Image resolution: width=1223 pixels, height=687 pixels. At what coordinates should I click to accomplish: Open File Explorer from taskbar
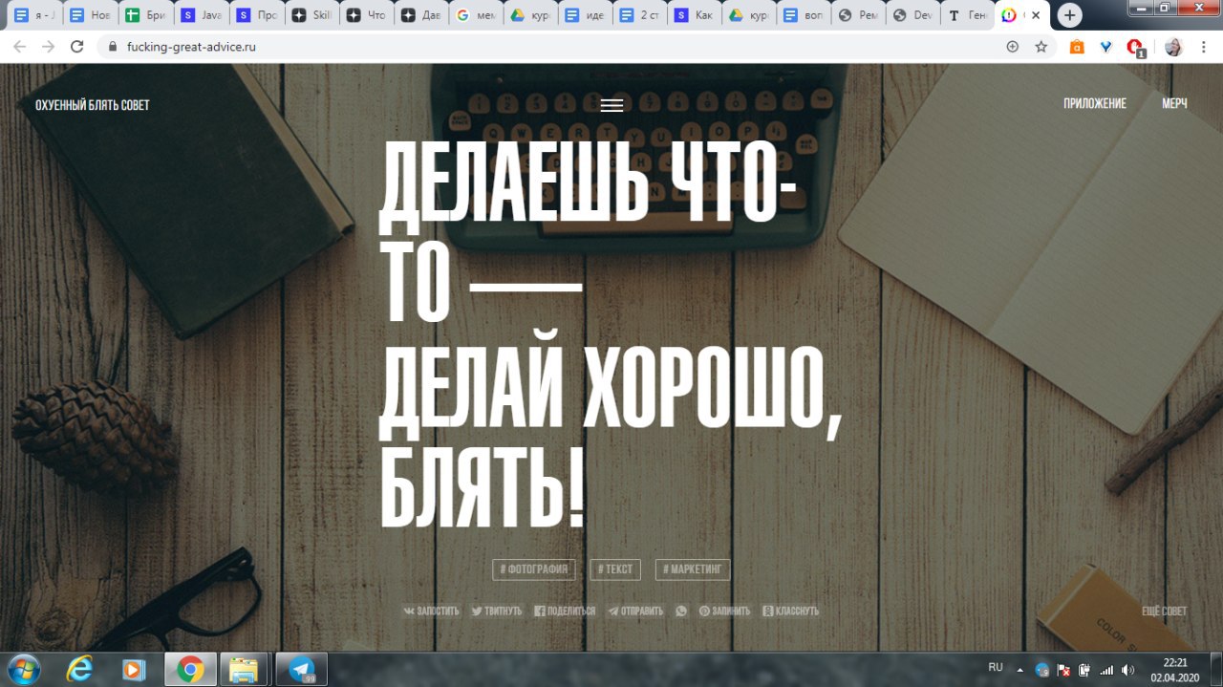pyautogui.click(x=246, y=669)
